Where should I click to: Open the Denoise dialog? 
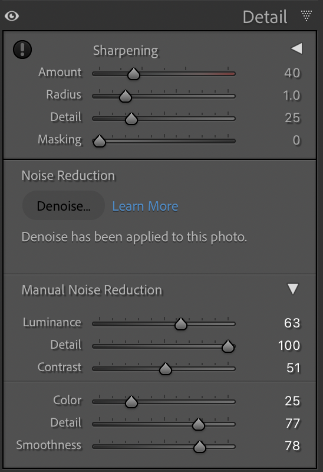[64, 206]
